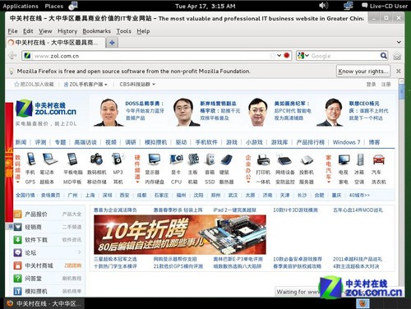
Task: Click the 10年折腾 motherboard banner image
Action: (x=180, y=235)
